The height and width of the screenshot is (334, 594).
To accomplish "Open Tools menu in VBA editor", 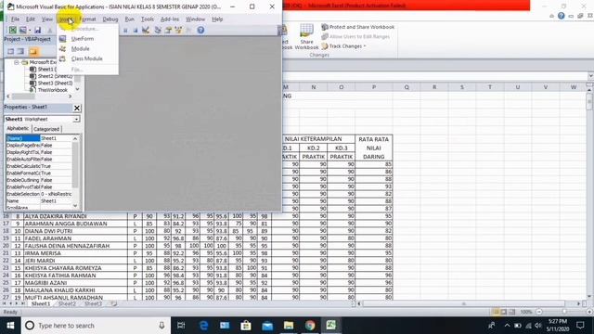I will [148, 19].
